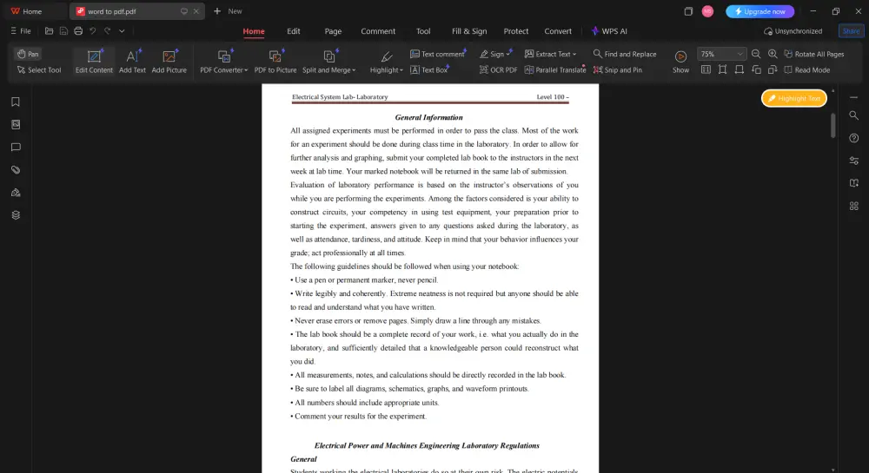
Task: Click the right sidebar help icon
Action: tap(853, 138)
